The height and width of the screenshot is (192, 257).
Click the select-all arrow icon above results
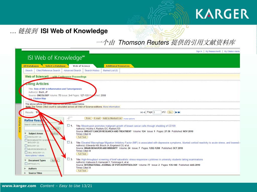point(70,118)
